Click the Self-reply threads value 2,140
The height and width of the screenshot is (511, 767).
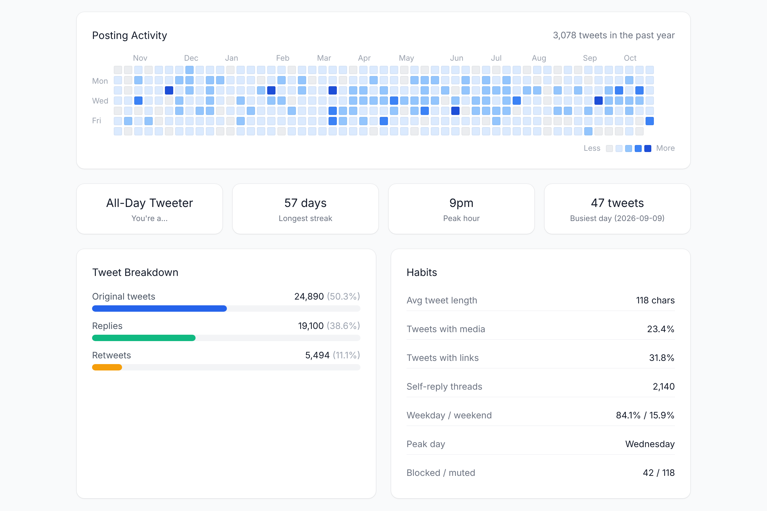coord(664,386)
